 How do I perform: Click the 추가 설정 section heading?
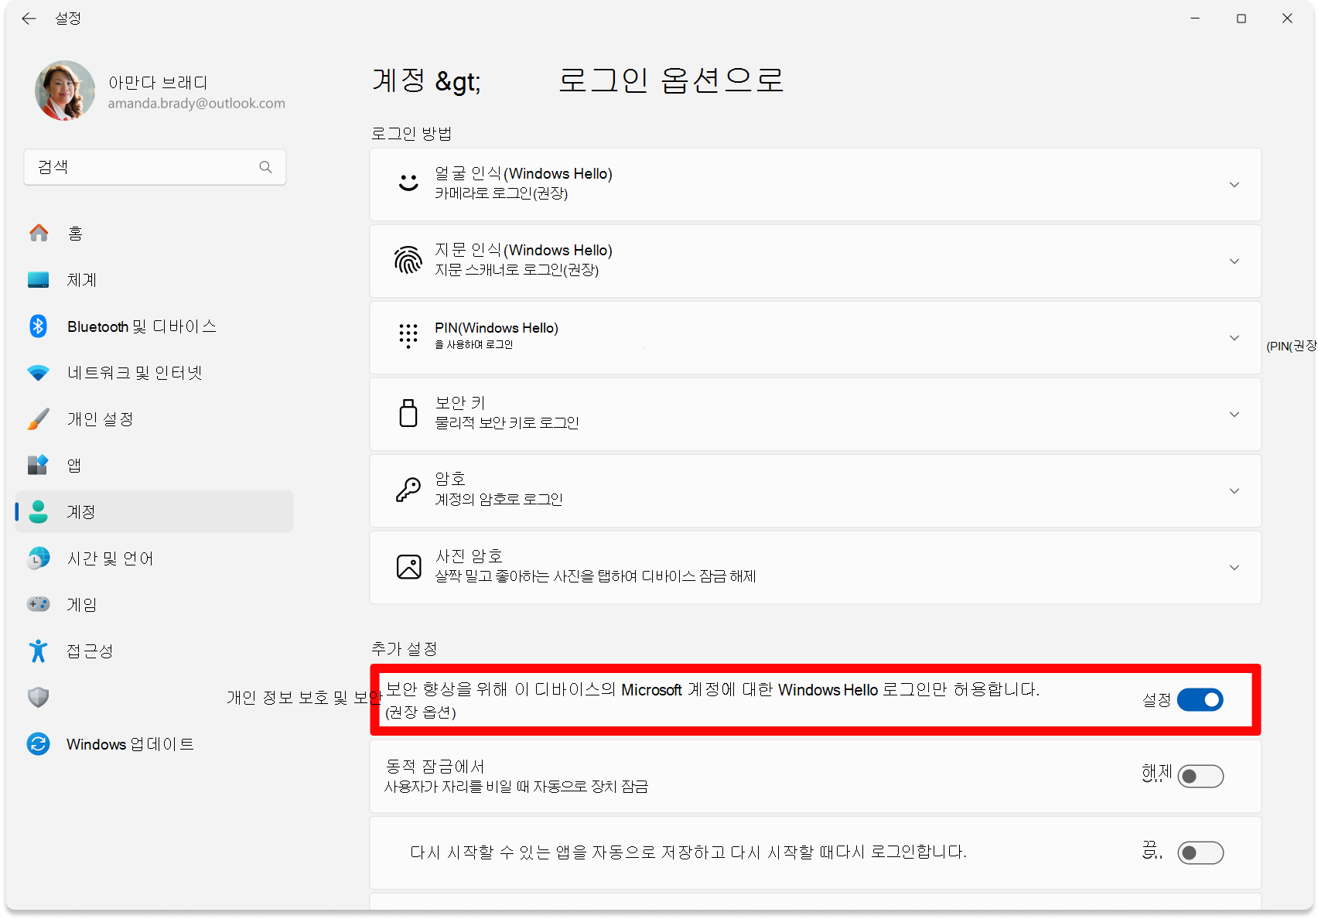(x=404, y=648)
